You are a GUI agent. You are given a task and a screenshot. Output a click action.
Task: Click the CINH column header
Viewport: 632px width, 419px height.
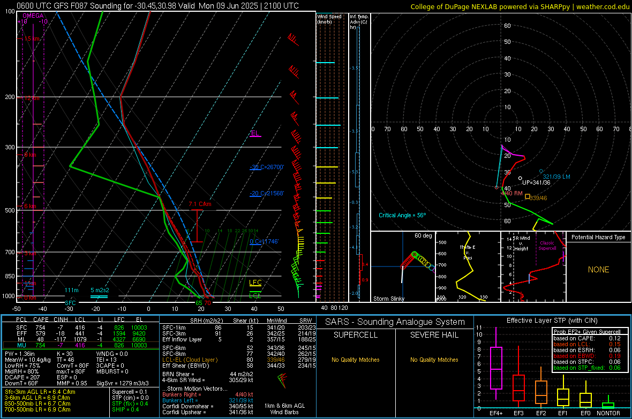tap(61, 319)
